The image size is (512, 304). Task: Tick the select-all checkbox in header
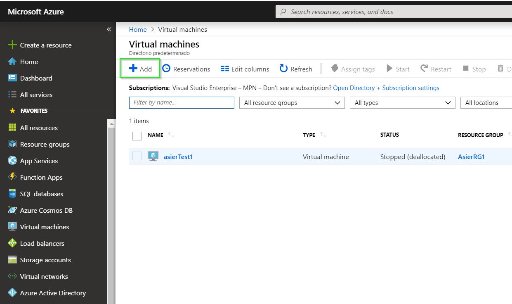pos(137,136)
